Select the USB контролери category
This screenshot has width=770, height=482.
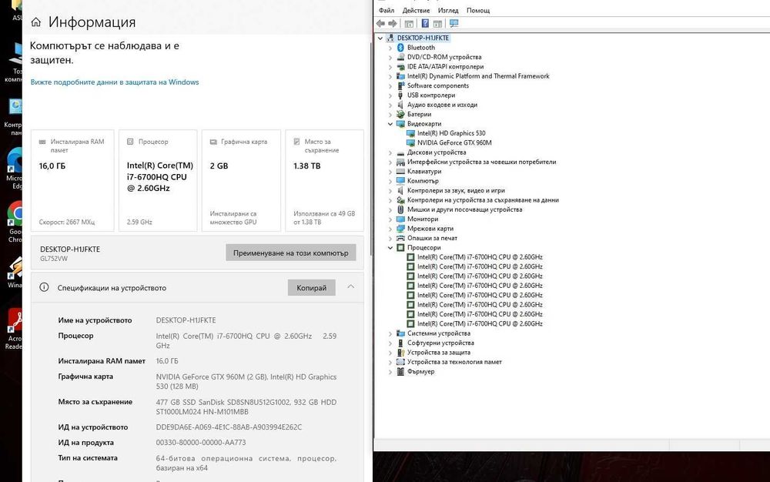click(430, 95)
